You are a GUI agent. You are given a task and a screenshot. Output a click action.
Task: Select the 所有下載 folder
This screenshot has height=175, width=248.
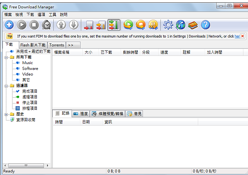point(24,57)
